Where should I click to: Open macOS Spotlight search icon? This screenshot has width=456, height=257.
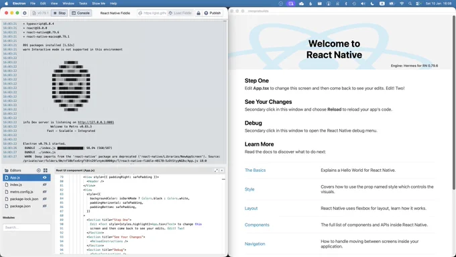410,3
